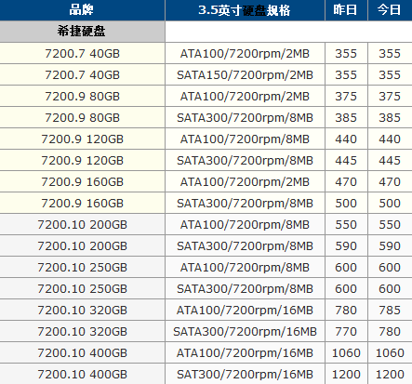Click the 希捷硬盘 brand category cell

(82, 32)
